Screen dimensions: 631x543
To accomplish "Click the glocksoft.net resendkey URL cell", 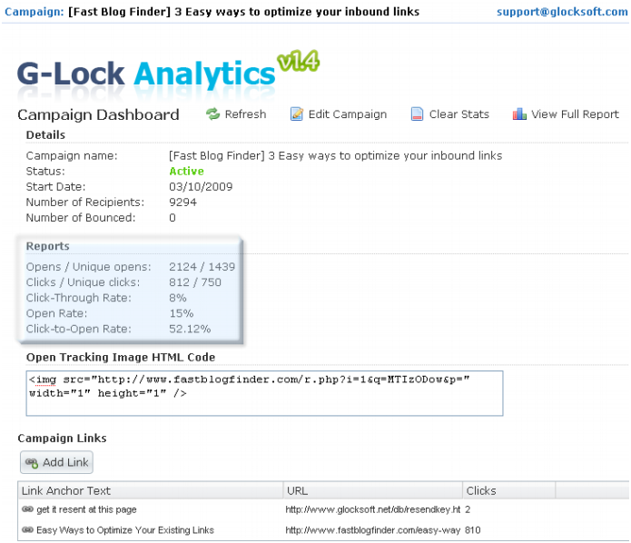I will coord(372,509).
